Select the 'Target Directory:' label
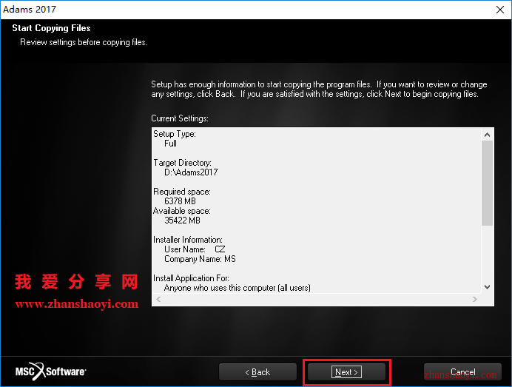The height and width of the screenshot is (387, 512). tap(182, 163)
